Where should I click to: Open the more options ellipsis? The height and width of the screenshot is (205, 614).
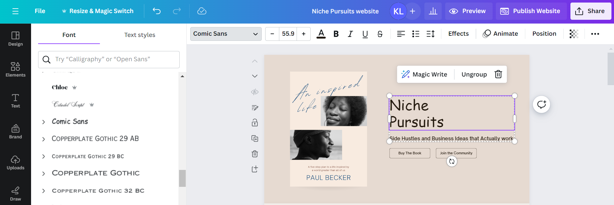[x=595, y=34]
